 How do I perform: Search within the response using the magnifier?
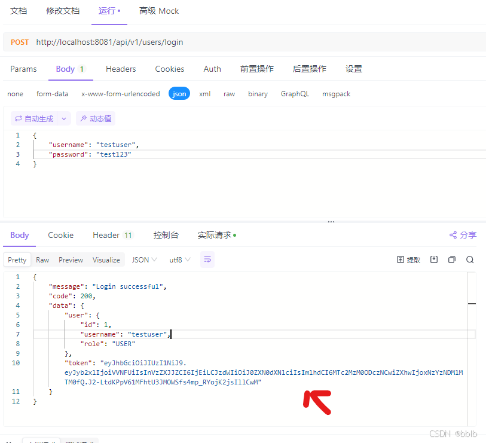[470, 259]
